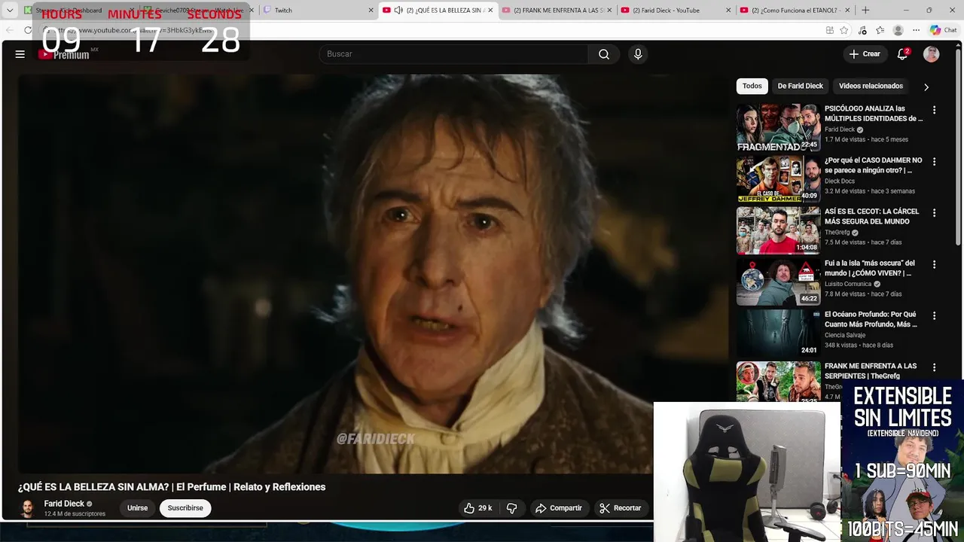This screenshot has width=964, height=542.
Task: Open the Farid Dieck channel avatar
Action: click(27, 508)
